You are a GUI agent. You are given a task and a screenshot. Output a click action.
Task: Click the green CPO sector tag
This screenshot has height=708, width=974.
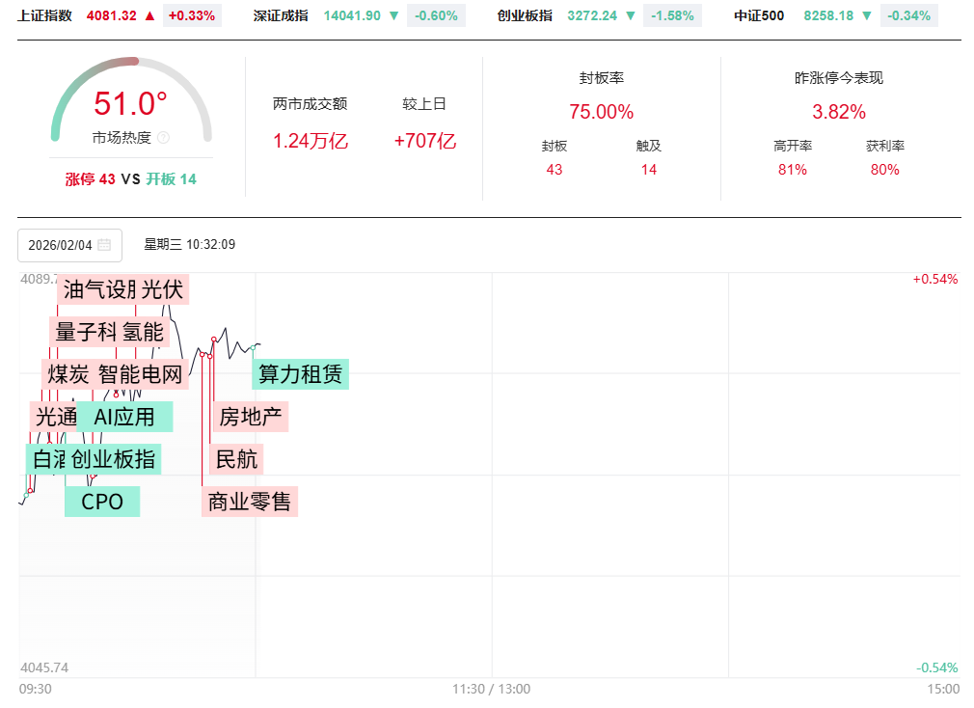102,502
